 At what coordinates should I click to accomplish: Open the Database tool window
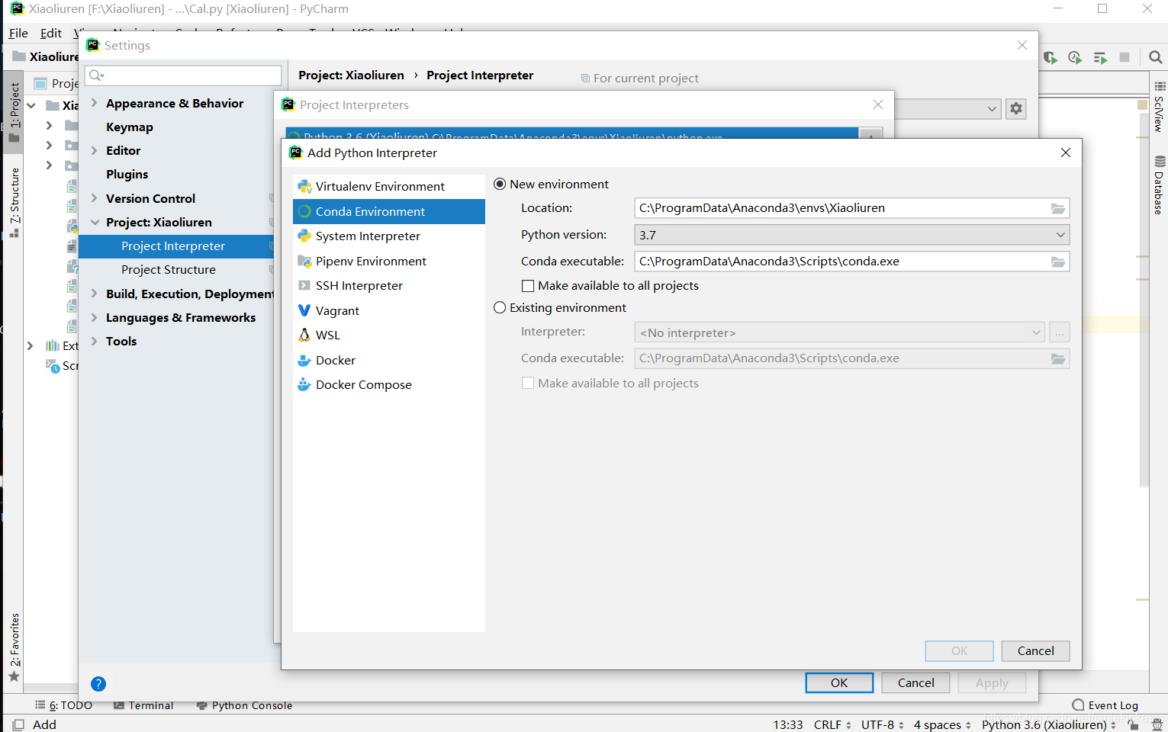click(1159, 185)
